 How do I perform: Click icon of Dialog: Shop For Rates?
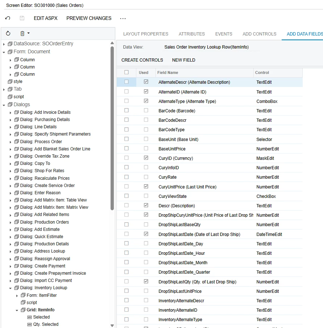17,171
